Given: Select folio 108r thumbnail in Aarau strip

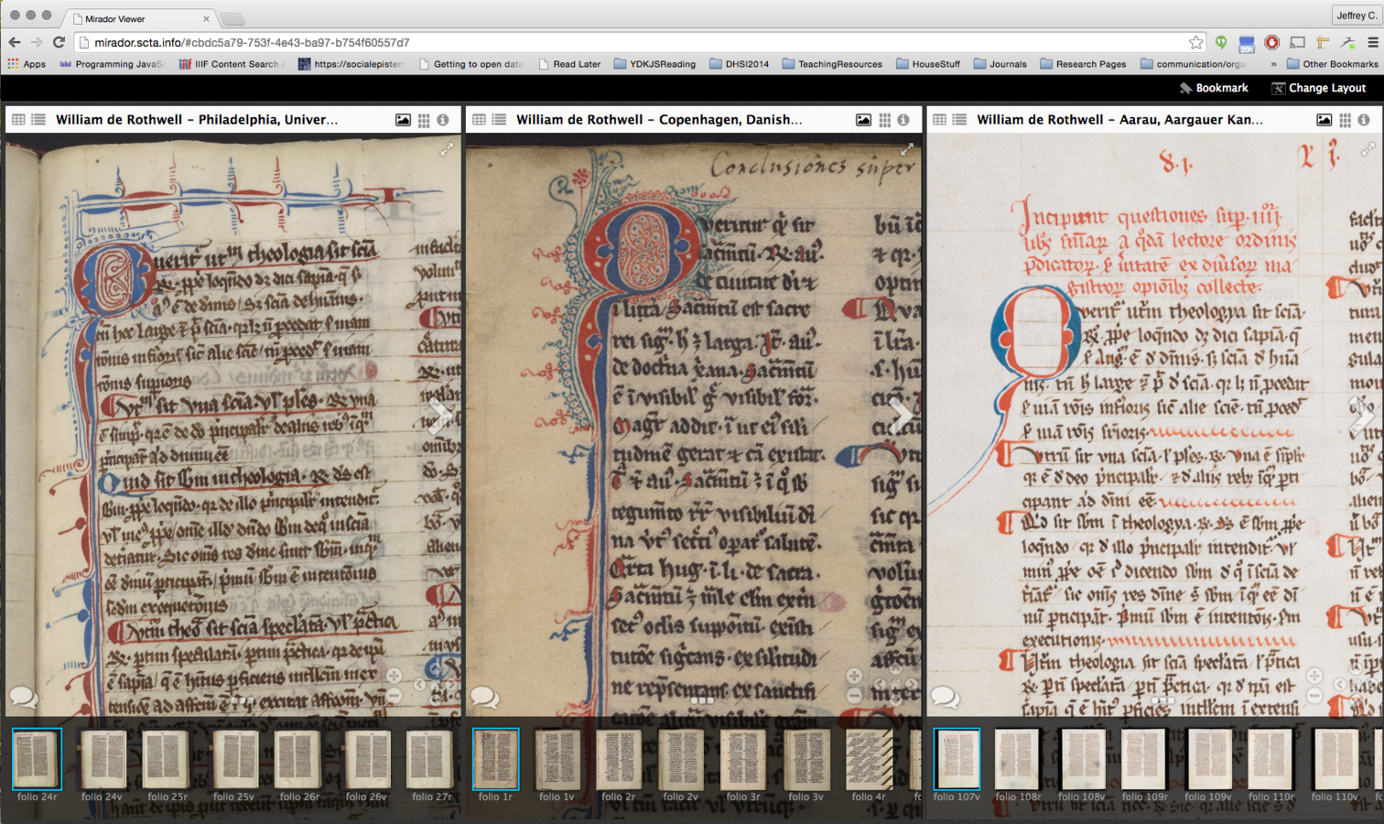Looking at the screenshot, I should [1018, 759].
